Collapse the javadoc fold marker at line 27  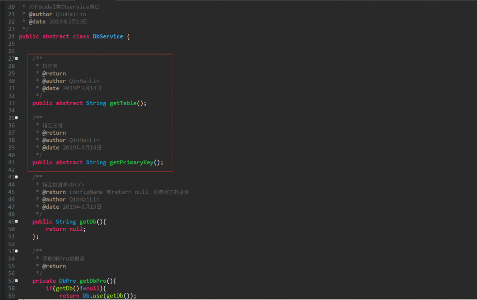pos(16,58)
